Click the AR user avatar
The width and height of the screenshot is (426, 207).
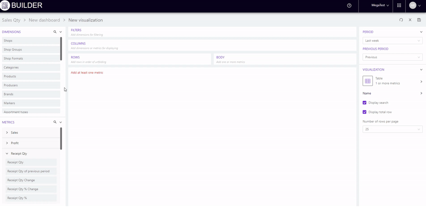click(412, 5)
